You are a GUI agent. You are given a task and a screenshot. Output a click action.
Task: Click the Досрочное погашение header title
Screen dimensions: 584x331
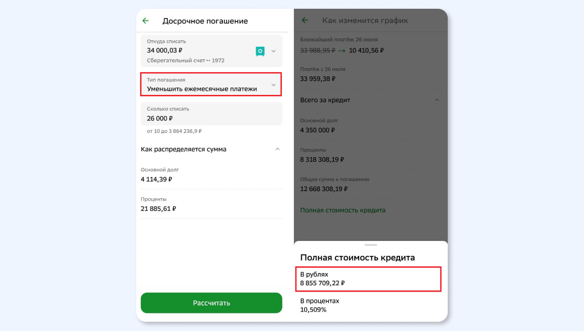pos(205,21)
